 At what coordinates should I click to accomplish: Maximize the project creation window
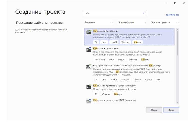(175, 3)
